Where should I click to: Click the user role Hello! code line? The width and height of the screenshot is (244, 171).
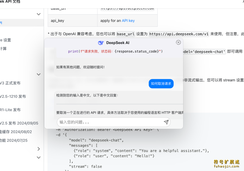pos(114,156)
